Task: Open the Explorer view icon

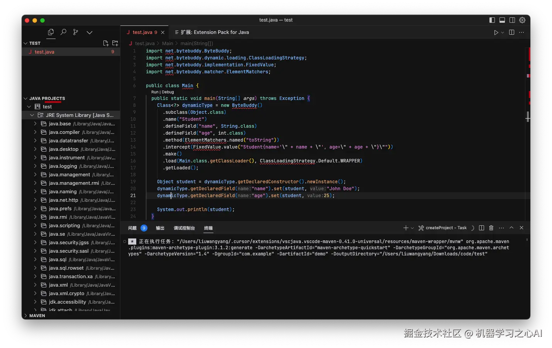Action: pyautogui.click(x=51, y=32)
